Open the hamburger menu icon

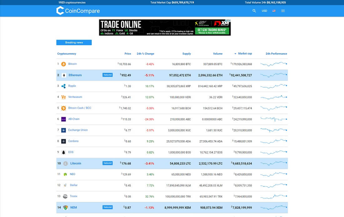tap(283, 11)
